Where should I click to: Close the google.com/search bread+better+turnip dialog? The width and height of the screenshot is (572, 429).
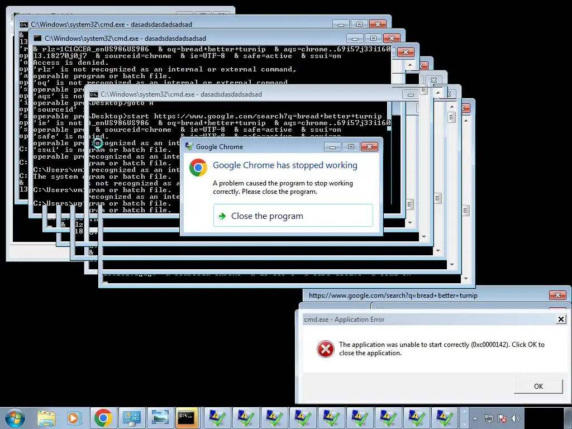557,295
